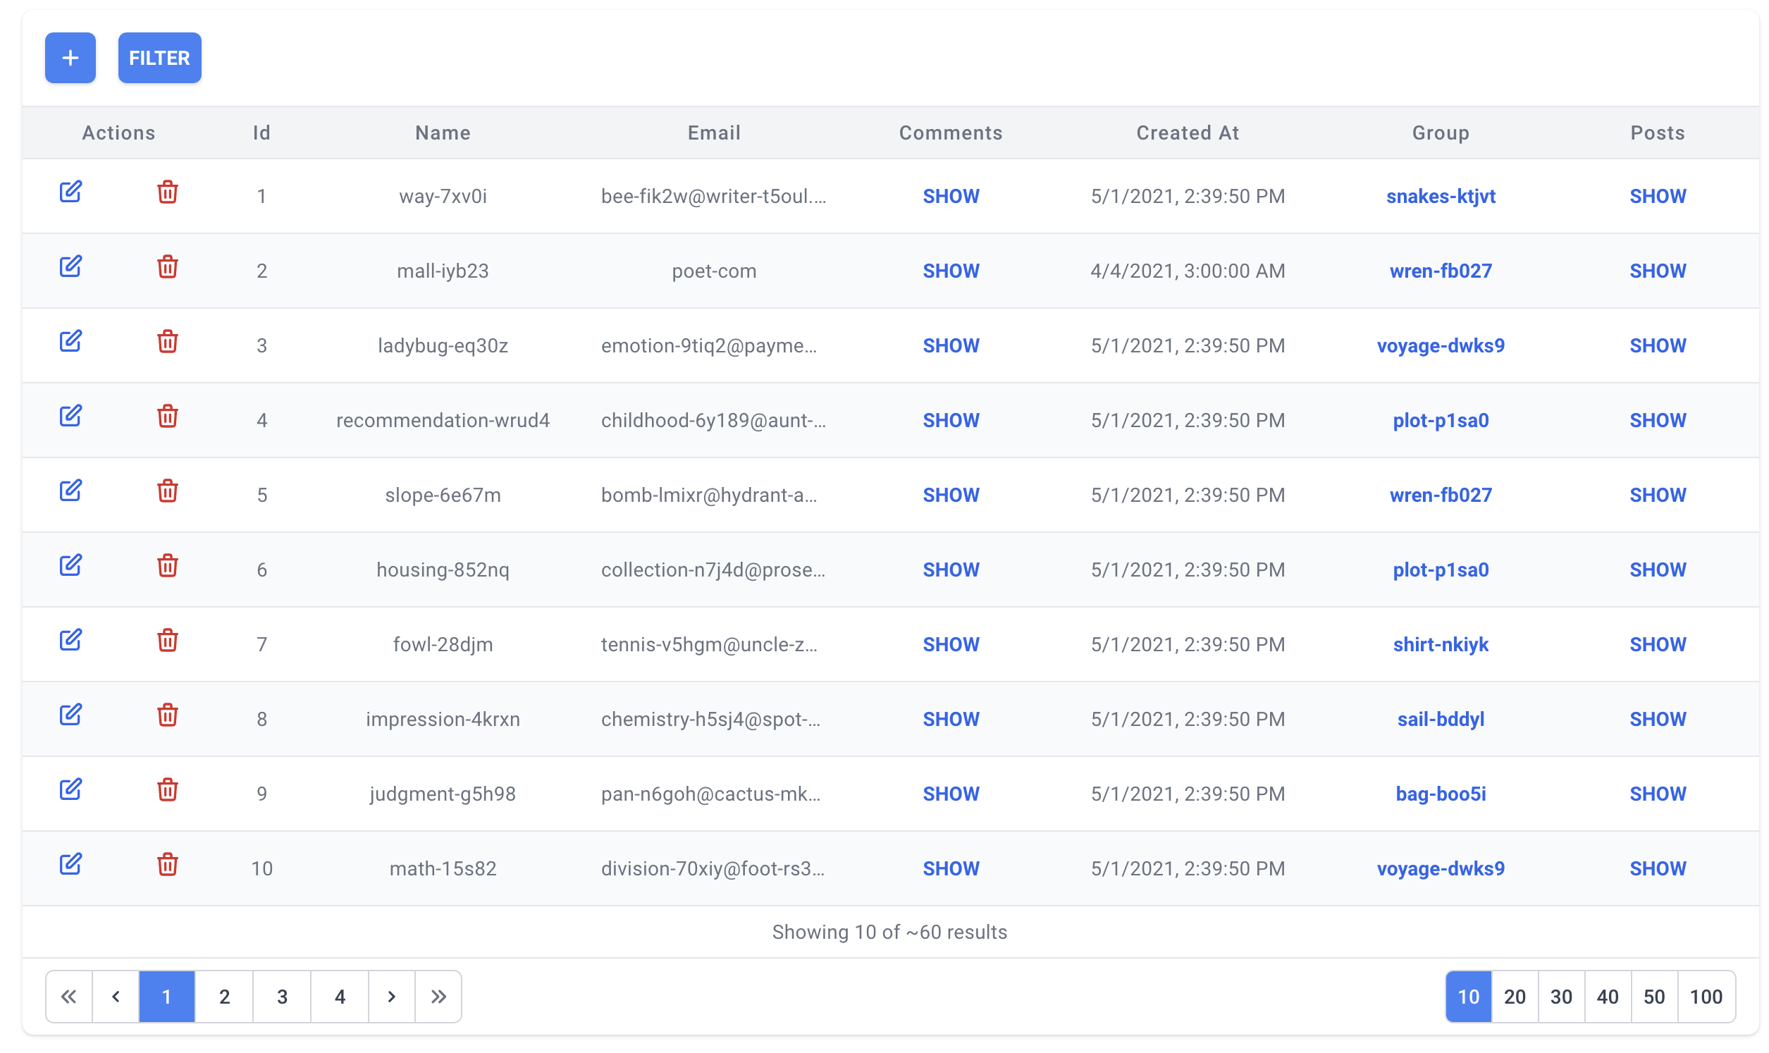Show posts for way-7xv0i
1769x1053 pixels.
1658,196
